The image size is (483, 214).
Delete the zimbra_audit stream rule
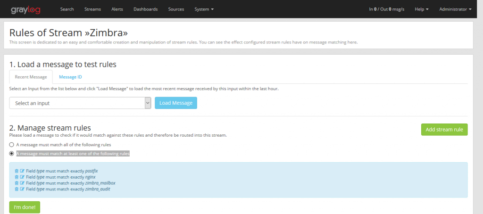[x=17, y=189]
